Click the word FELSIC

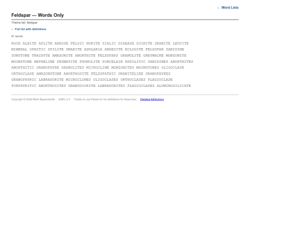(x=77, y=43)
